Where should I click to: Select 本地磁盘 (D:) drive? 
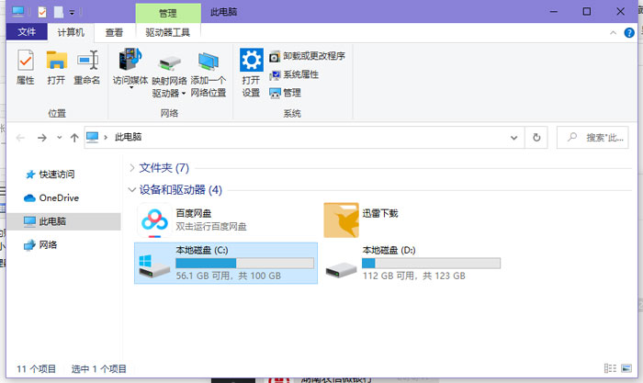click(x=412, y=263)
